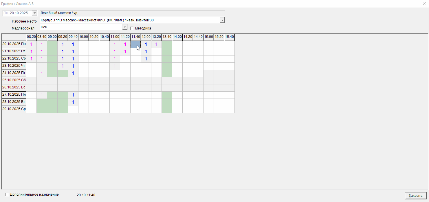Click the Лечебный массаж / чд field
This screenshot has width=429, height=202.
click(x=132, y=13)
